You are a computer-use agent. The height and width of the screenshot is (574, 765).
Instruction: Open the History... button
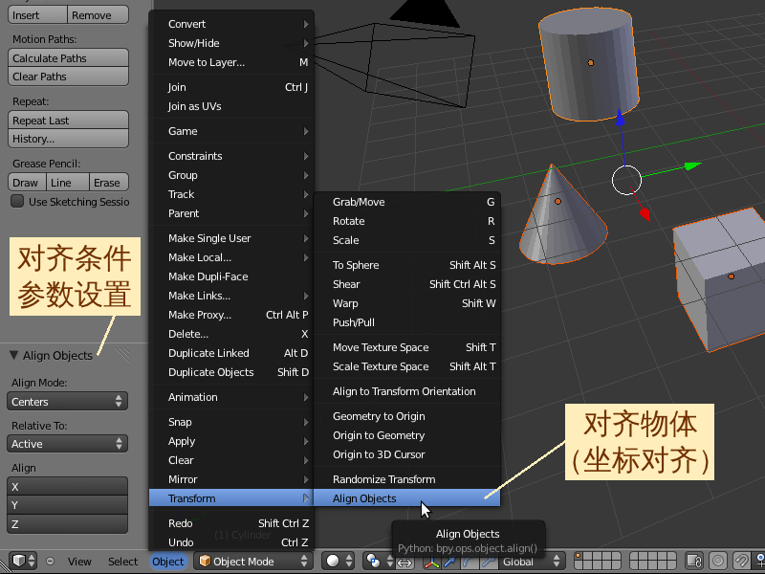click(68, 139)
